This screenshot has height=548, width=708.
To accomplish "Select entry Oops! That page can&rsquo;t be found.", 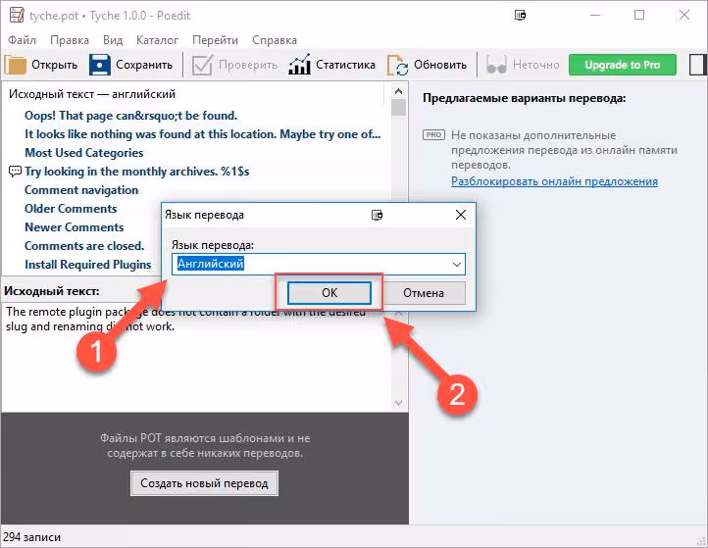I will 130,116.
